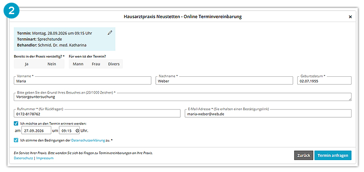Image resolution: width=364 pixels, height=172 pixels.
Task: Select Mann as the patient's gender
Action: (78, 64)
